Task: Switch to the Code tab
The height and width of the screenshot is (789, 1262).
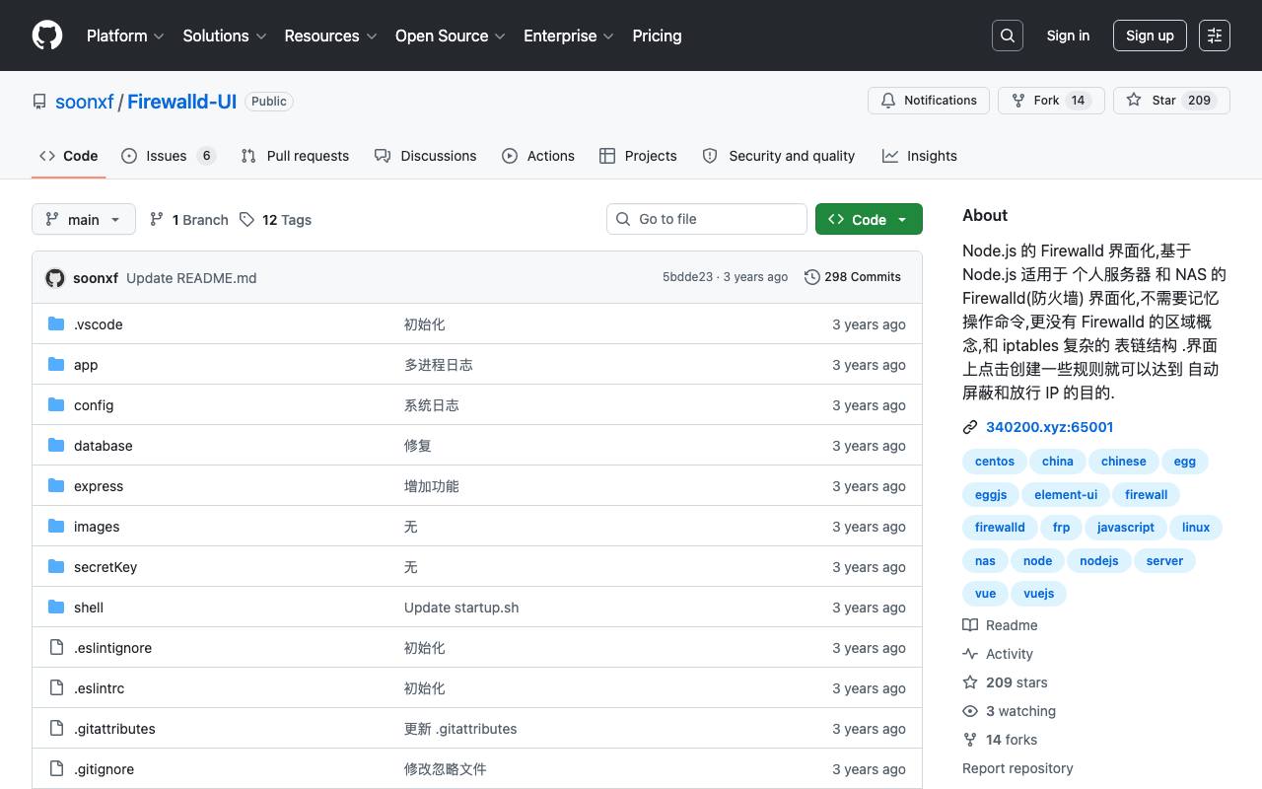Action: pyautogui.click(x=69, y=156)
